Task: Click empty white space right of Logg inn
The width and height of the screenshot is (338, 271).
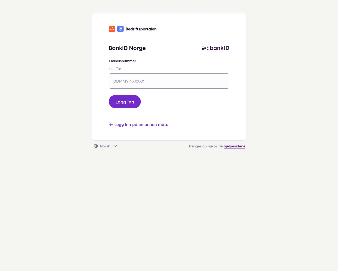Action: (x=185, y=102)
